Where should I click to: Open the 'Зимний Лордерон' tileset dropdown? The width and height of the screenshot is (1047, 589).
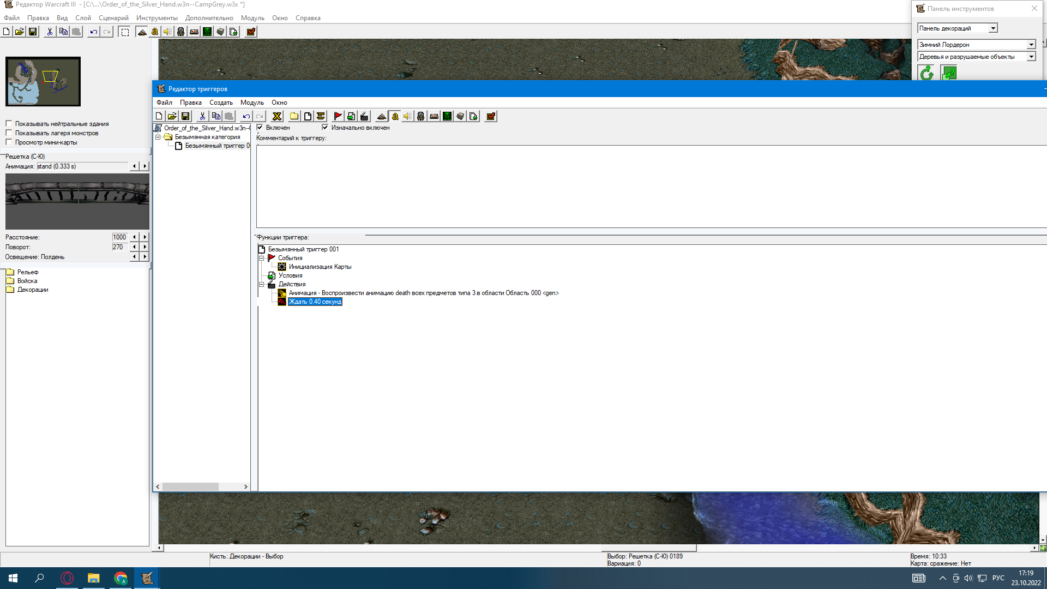click(1031, 45)
